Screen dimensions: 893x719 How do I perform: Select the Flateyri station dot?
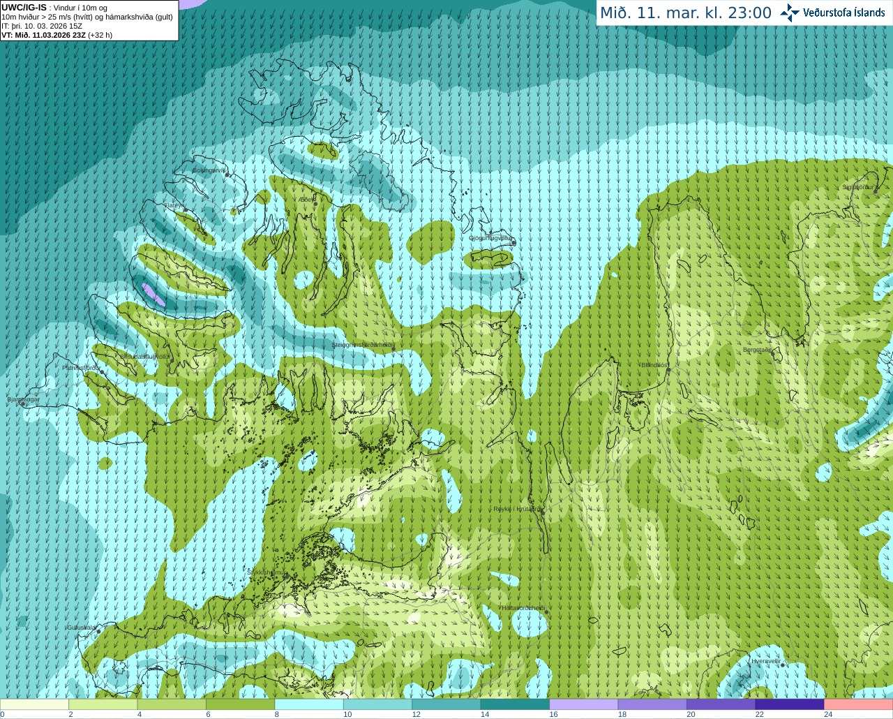tap(186, 209)
